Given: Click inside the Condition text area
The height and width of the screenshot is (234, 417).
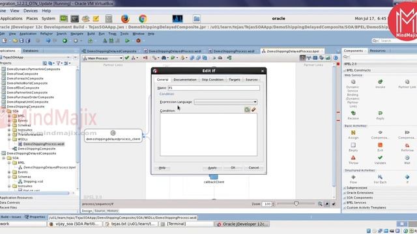Looking at the screenshot, I should [x=208, y=135].
